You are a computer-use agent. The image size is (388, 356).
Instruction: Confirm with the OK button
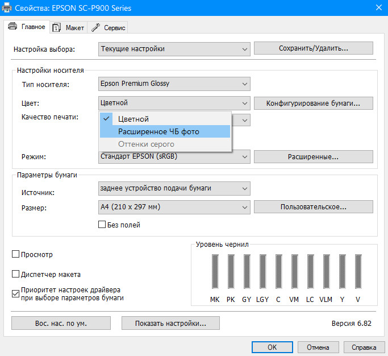272,347
